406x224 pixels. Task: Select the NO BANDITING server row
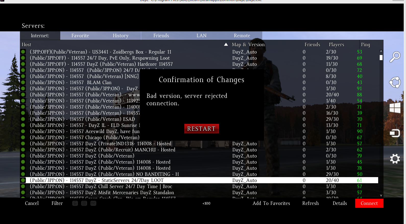click(199, 174)
